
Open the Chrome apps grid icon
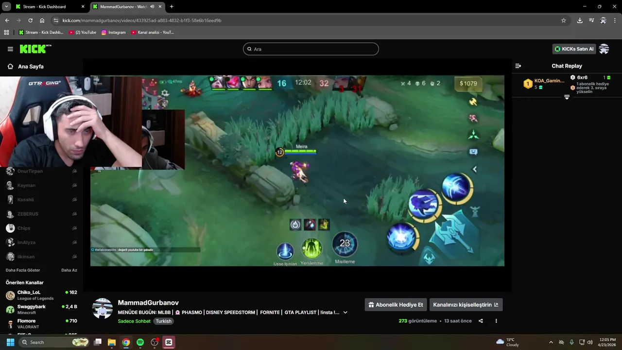(6, 33)
